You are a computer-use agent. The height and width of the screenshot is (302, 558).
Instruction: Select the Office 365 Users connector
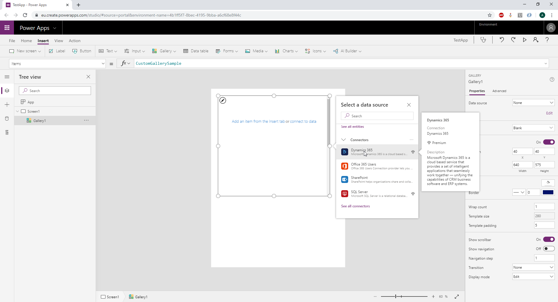tap(377, 166)
